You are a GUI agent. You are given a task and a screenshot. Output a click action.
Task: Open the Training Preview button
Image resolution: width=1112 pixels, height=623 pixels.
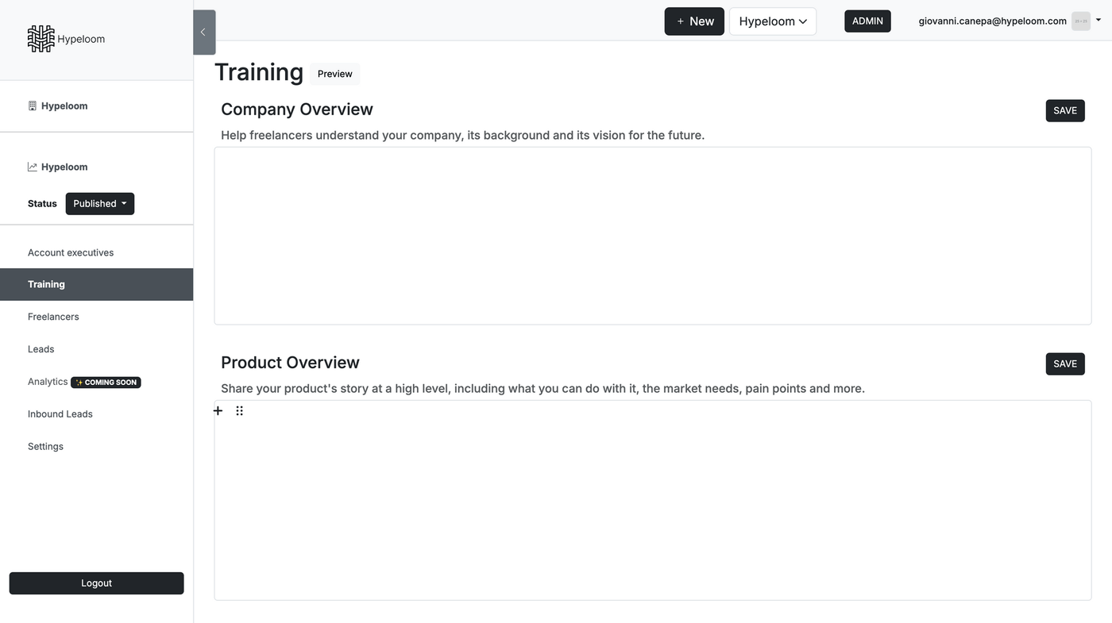tap(334, 74)
